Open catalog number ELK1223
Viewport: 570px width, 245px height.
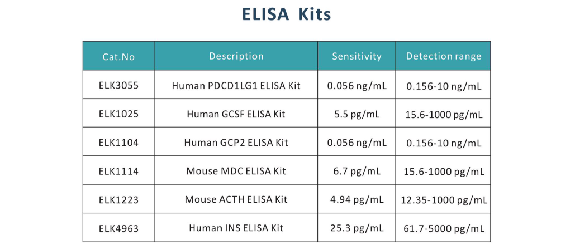pyautogui.click(x=118, y=200)
